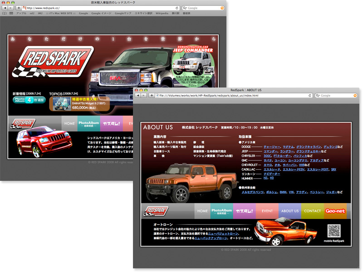Open the Wikipedia bookmark in the bookmarks bar
Screen dimensions: 363x272
[x=162, y=14]
